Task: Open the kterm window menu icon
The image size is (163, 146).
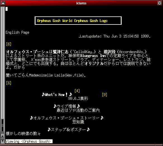Action: (3, 3)
